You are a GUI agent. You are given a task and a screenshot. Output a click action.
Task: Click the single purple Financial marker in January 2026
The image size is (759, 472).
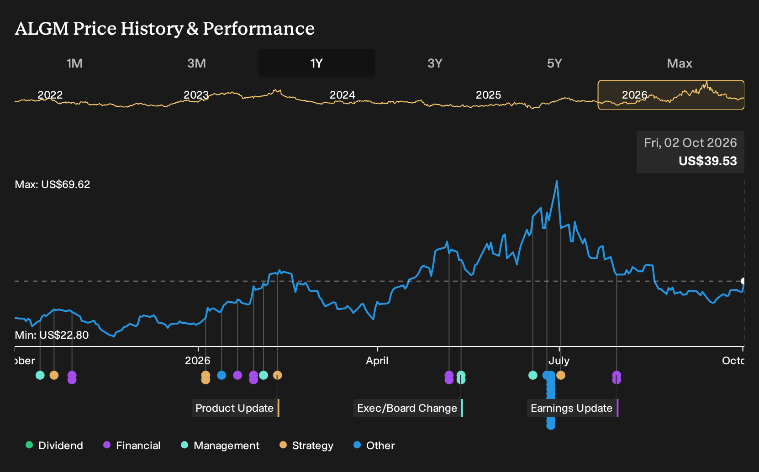(237, 375)
